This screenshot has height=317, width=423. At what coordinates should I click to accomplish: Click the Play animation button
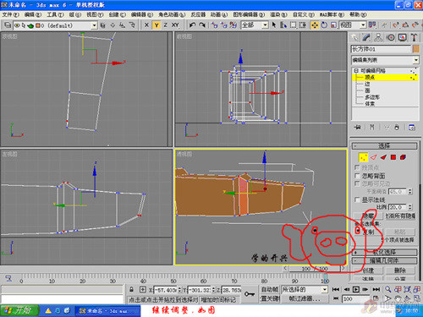tap(356, 289)
